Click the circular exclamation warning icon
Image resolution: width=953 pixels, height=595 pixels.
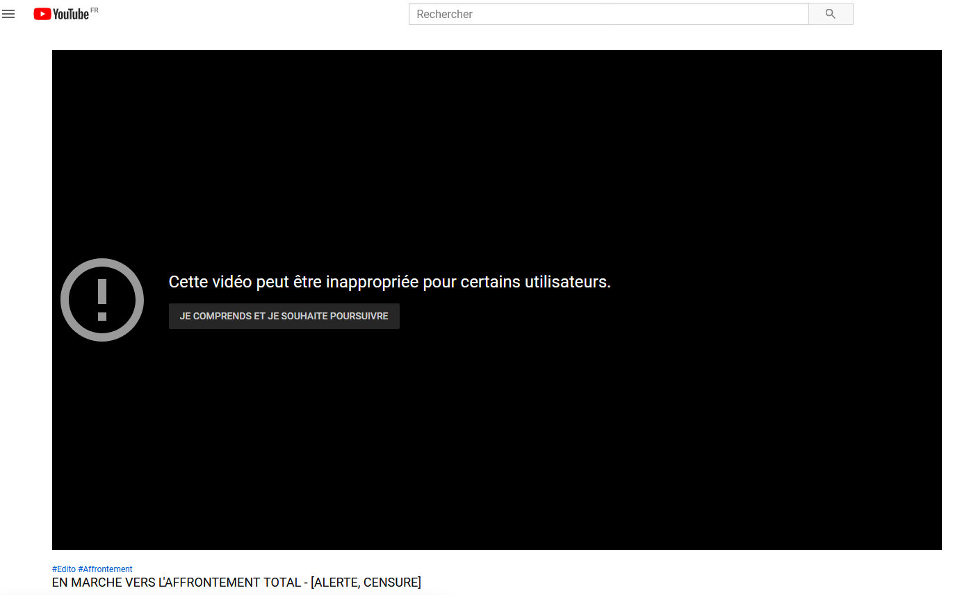click(x=102, y=300)
